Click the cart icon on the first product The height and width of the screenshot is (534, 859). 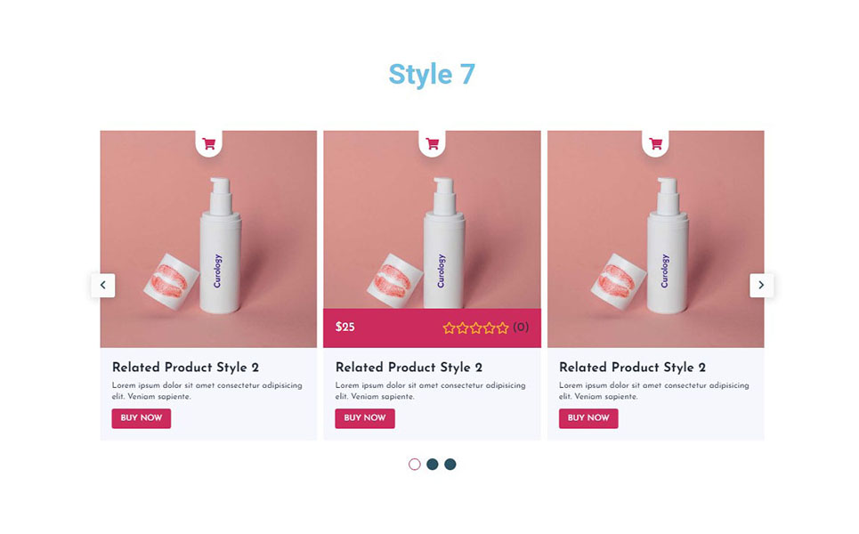pos(208,144)
